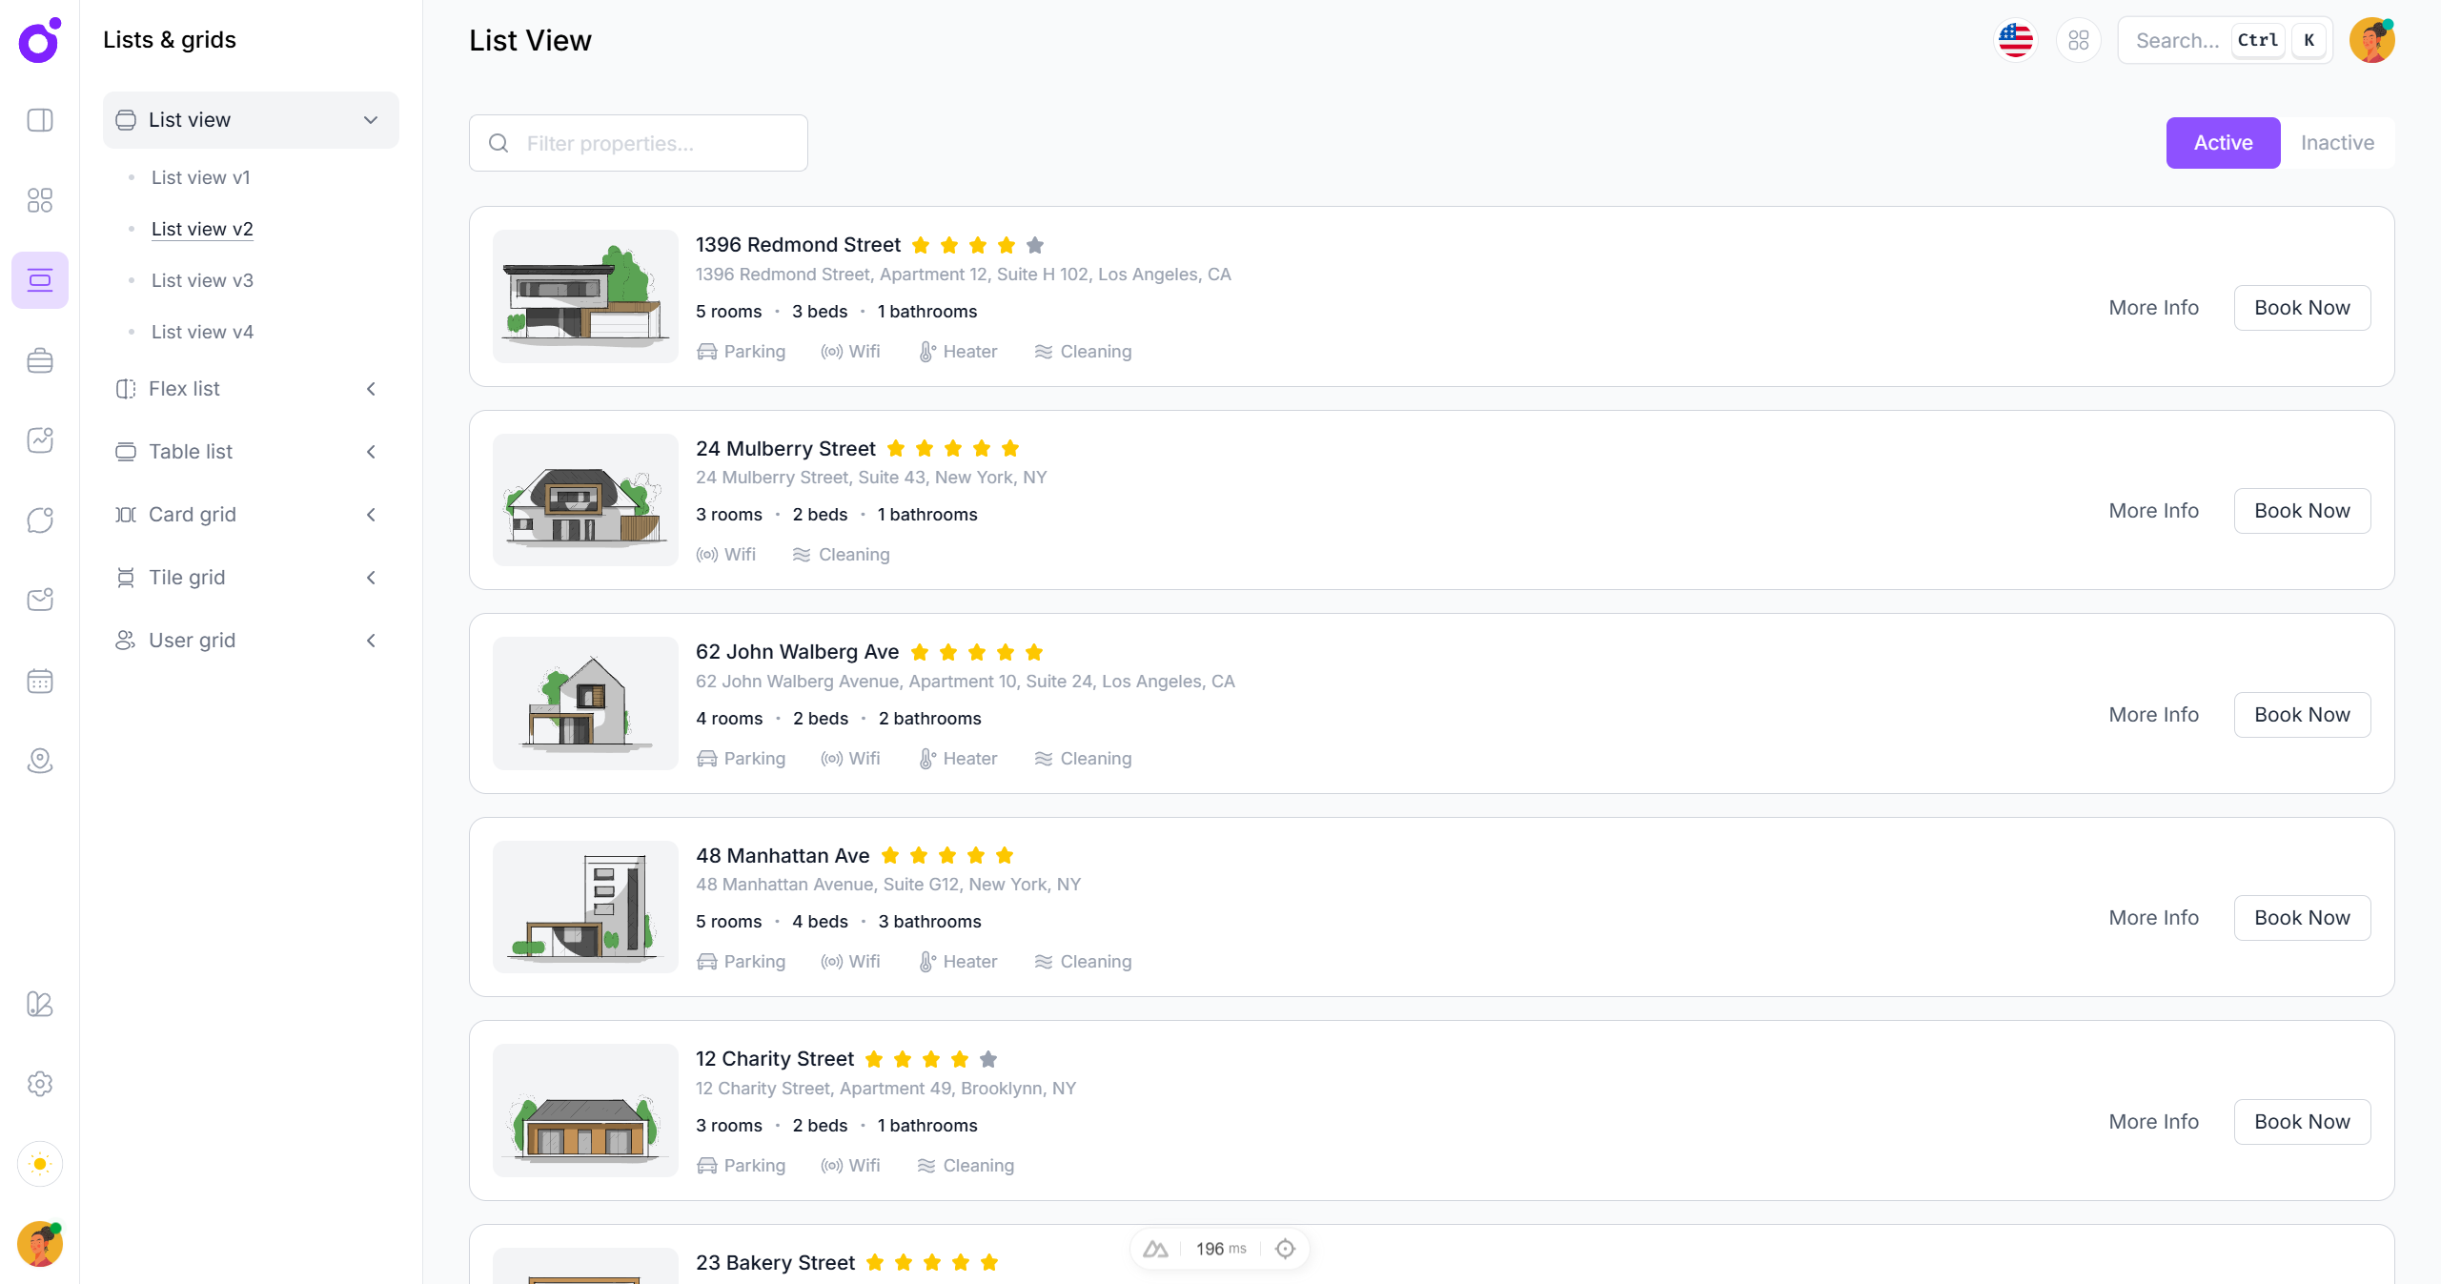Viewport: 2441px width, 1284px height.
Task: Rate 1396 Redmond Street with the fifth star
Action: pyautogui.click(x=1035, y=245)
